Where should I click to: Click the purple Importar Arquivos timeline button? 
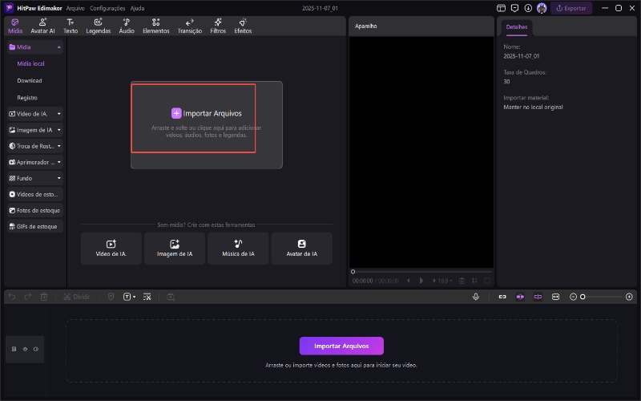point(341,346)
